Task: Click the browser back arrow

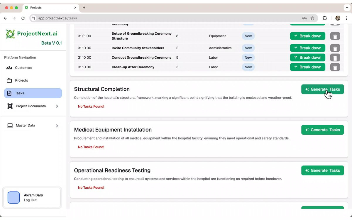Action: pyautogui.click(x=5, y=18)
